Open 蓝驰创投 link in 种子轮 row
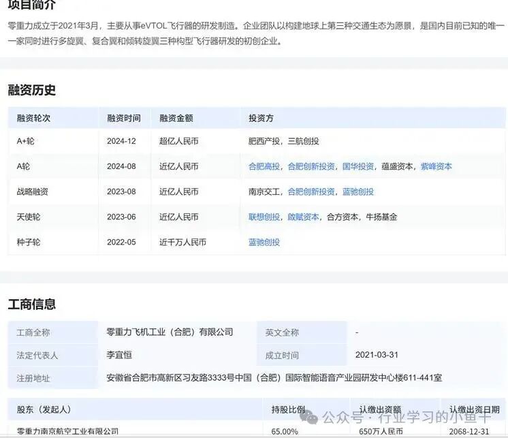508x438 pixels. pos(264,243)
